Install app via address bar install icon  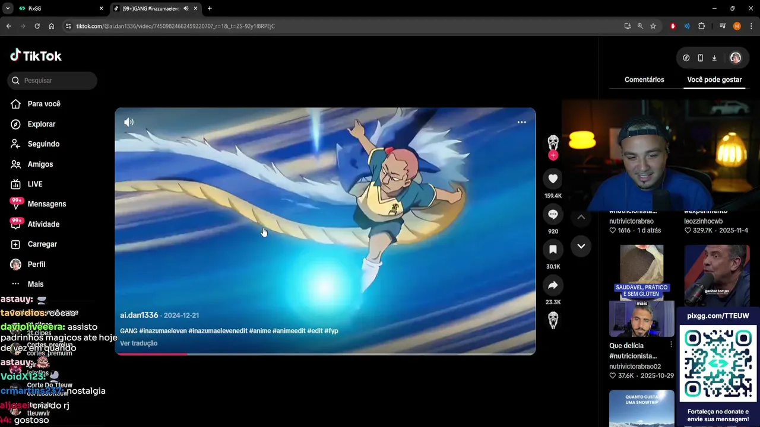click(628, 26)
